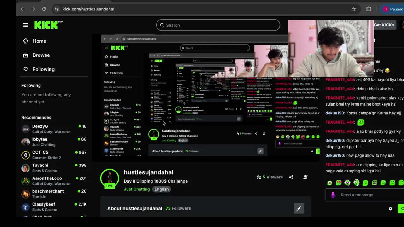Select Tuvachi in Recommended list
The image size is (404, 227).
pyautogui.click(x=54, y=168)
